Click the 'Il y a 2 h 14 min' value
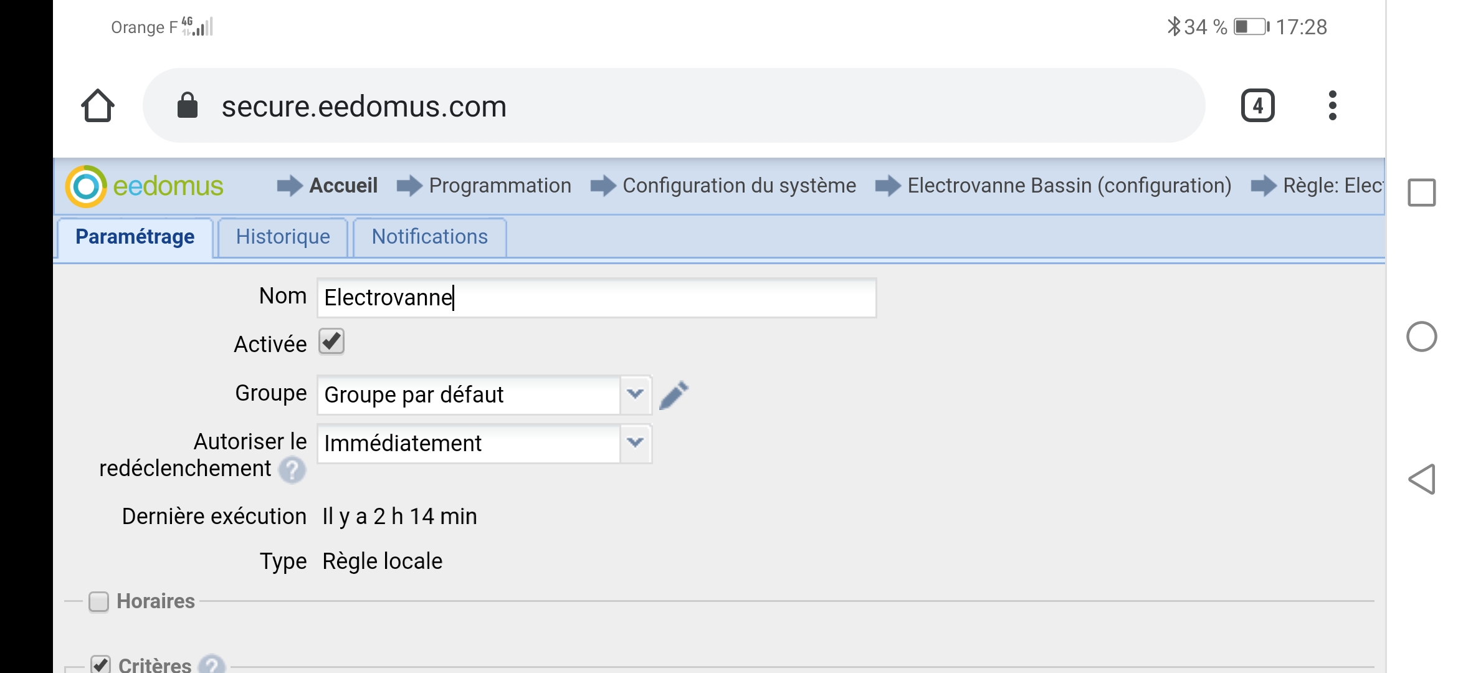This screenshot has height=673, width=1458. point(399,517)
